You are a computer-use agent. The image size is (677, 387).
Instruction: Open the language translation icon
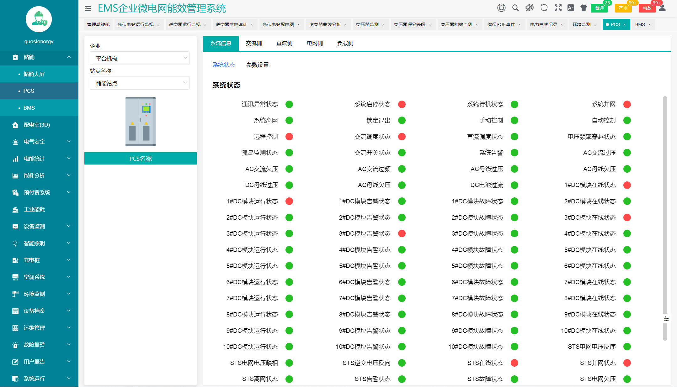pyautogui.click(x=571, y=8)
